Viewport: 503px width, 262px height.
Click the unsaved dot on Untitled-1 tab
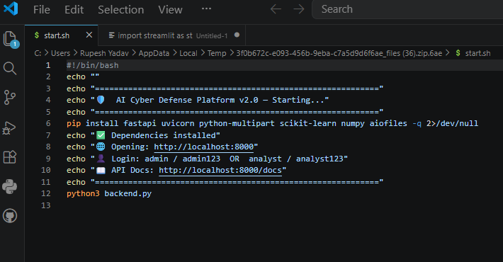pyautogui.click(x=237, y=35)
